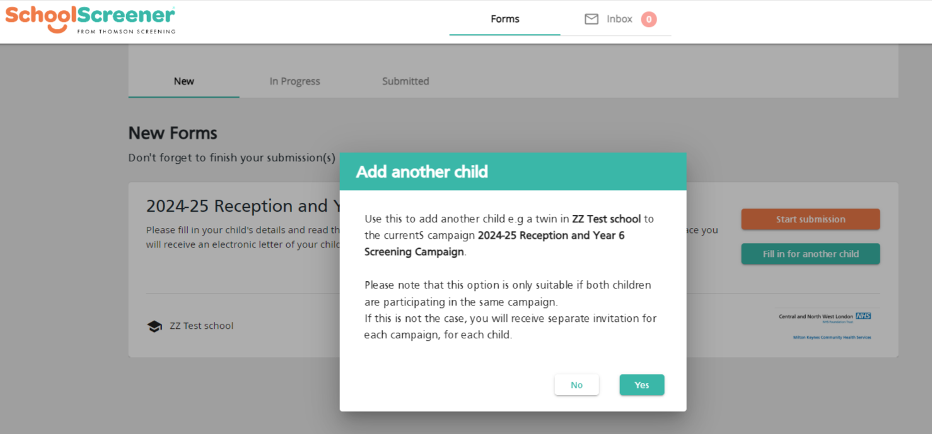Viewport: 932px width, 434px height.
Task: Decline adding a child with No
Action: pos(576,385)
